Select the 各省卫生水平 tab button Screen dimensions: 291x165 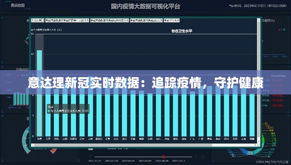pos(172,20)
